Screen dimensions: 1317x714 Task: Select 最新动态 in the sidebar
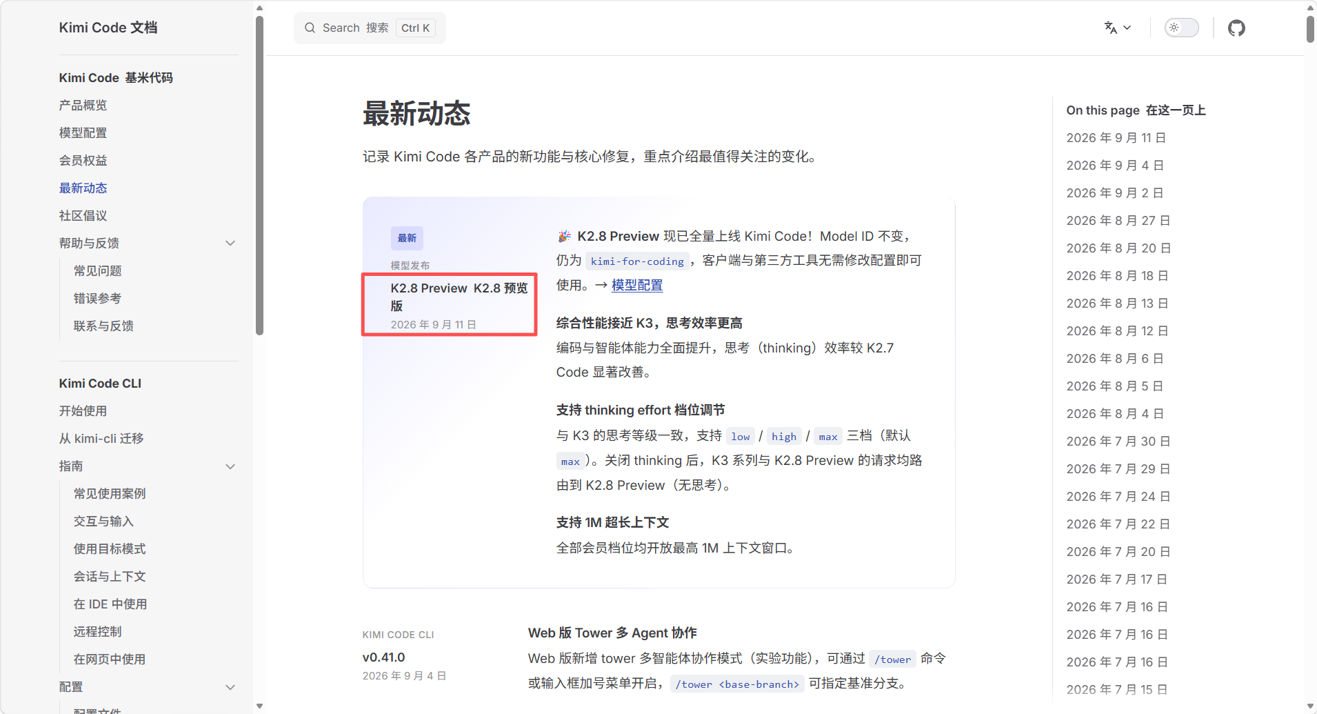coord(83,188)
